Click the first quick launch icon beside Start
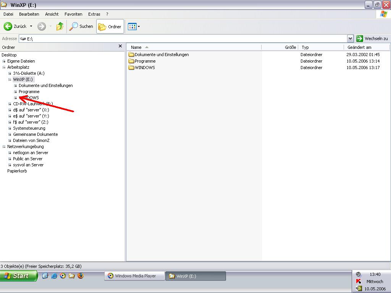The image size is (391, 293). [45, 276]
